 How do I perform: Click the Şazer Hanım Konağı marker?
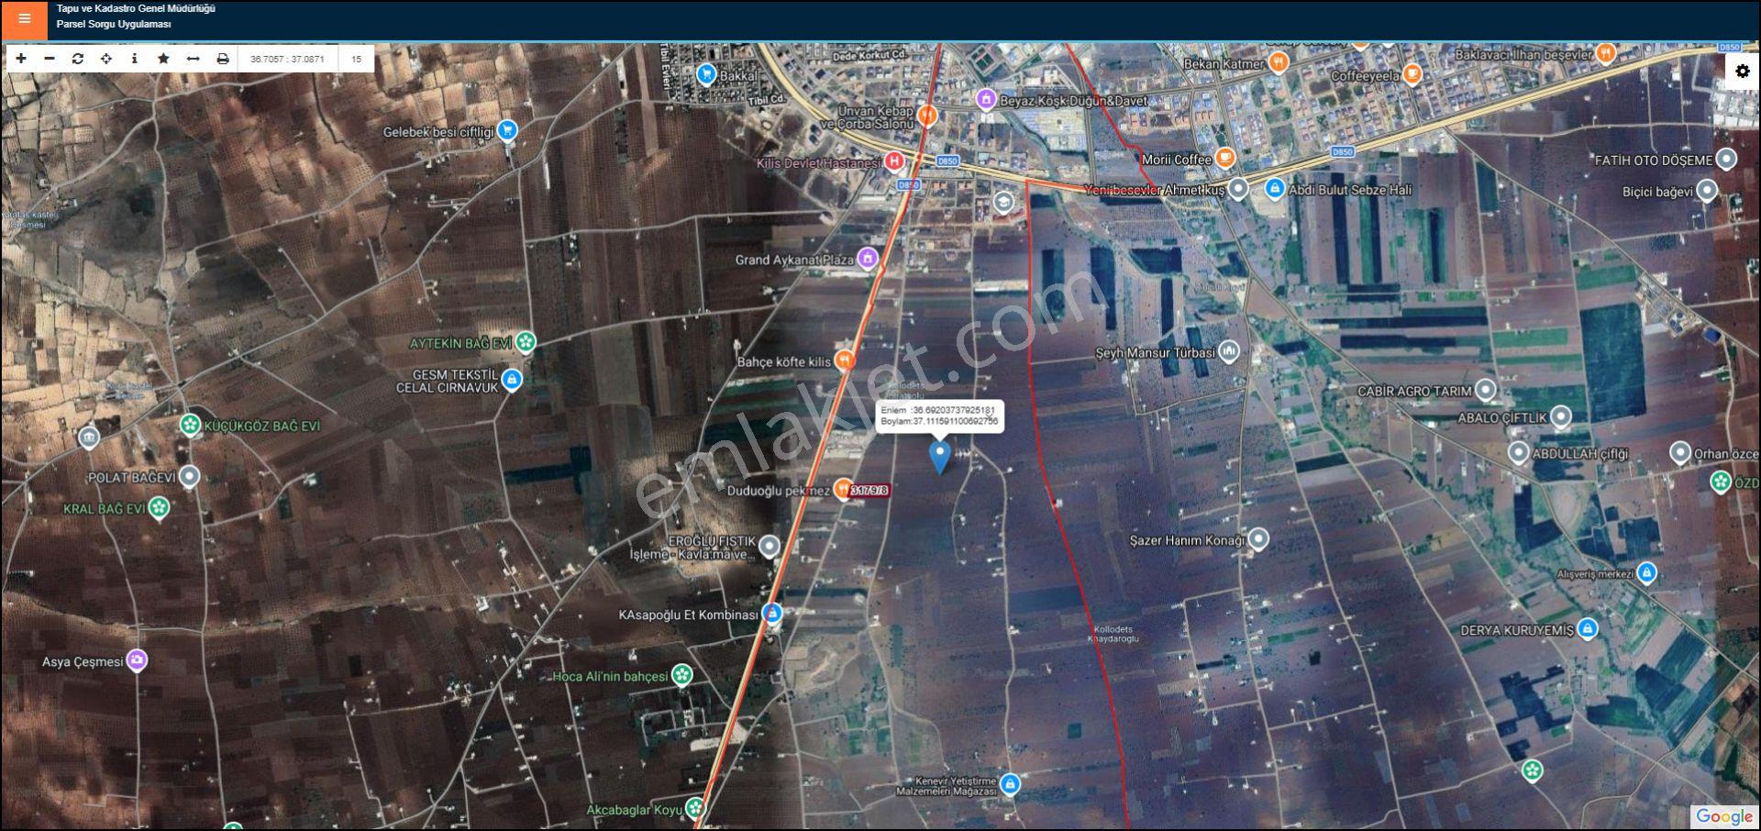coord(1258,539)
